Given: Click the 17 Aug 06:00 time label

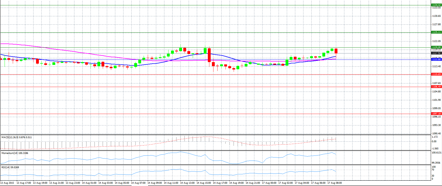Looking at the screenshot, I should click(x=318, y=183).
